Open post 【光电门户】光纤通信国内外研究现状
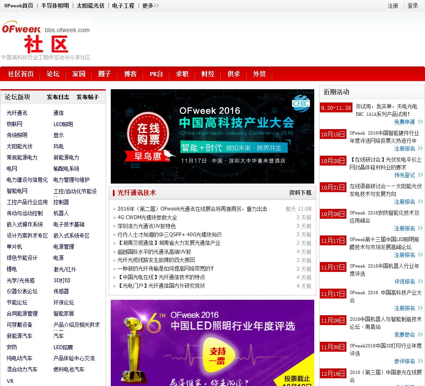This screenshot has height=386, width=425. [x=161, y=286]
